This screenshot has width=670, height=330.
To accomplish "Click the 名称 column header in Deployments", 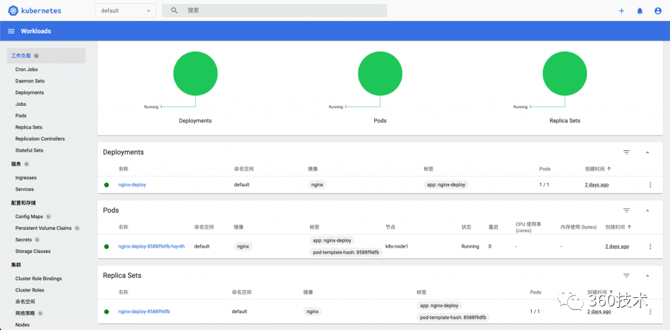I will [x=124, y=169].
